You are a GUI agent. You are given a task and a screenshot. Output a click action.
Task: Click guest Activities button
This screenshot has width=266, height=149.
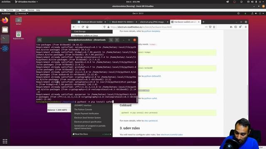click(x=6, y=13)
